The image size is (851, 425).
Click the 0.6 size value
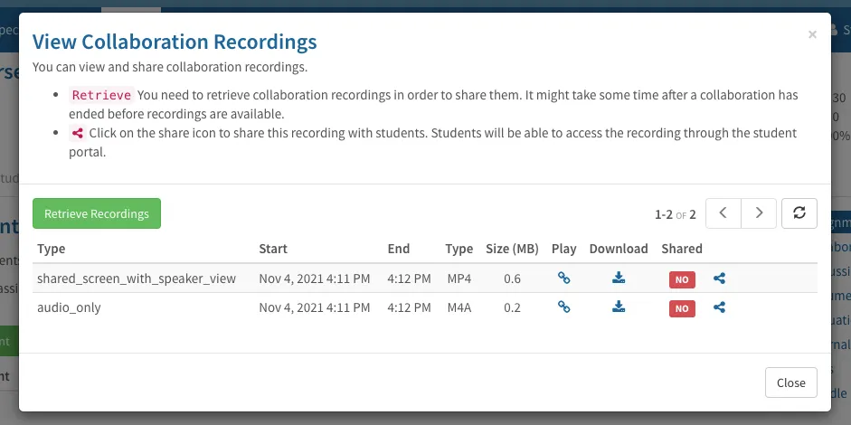pos(512,279)
